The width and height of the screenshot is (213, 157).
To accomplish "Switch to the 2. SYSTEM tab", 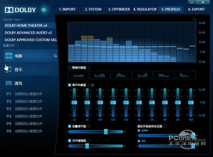I will point(93,9).
